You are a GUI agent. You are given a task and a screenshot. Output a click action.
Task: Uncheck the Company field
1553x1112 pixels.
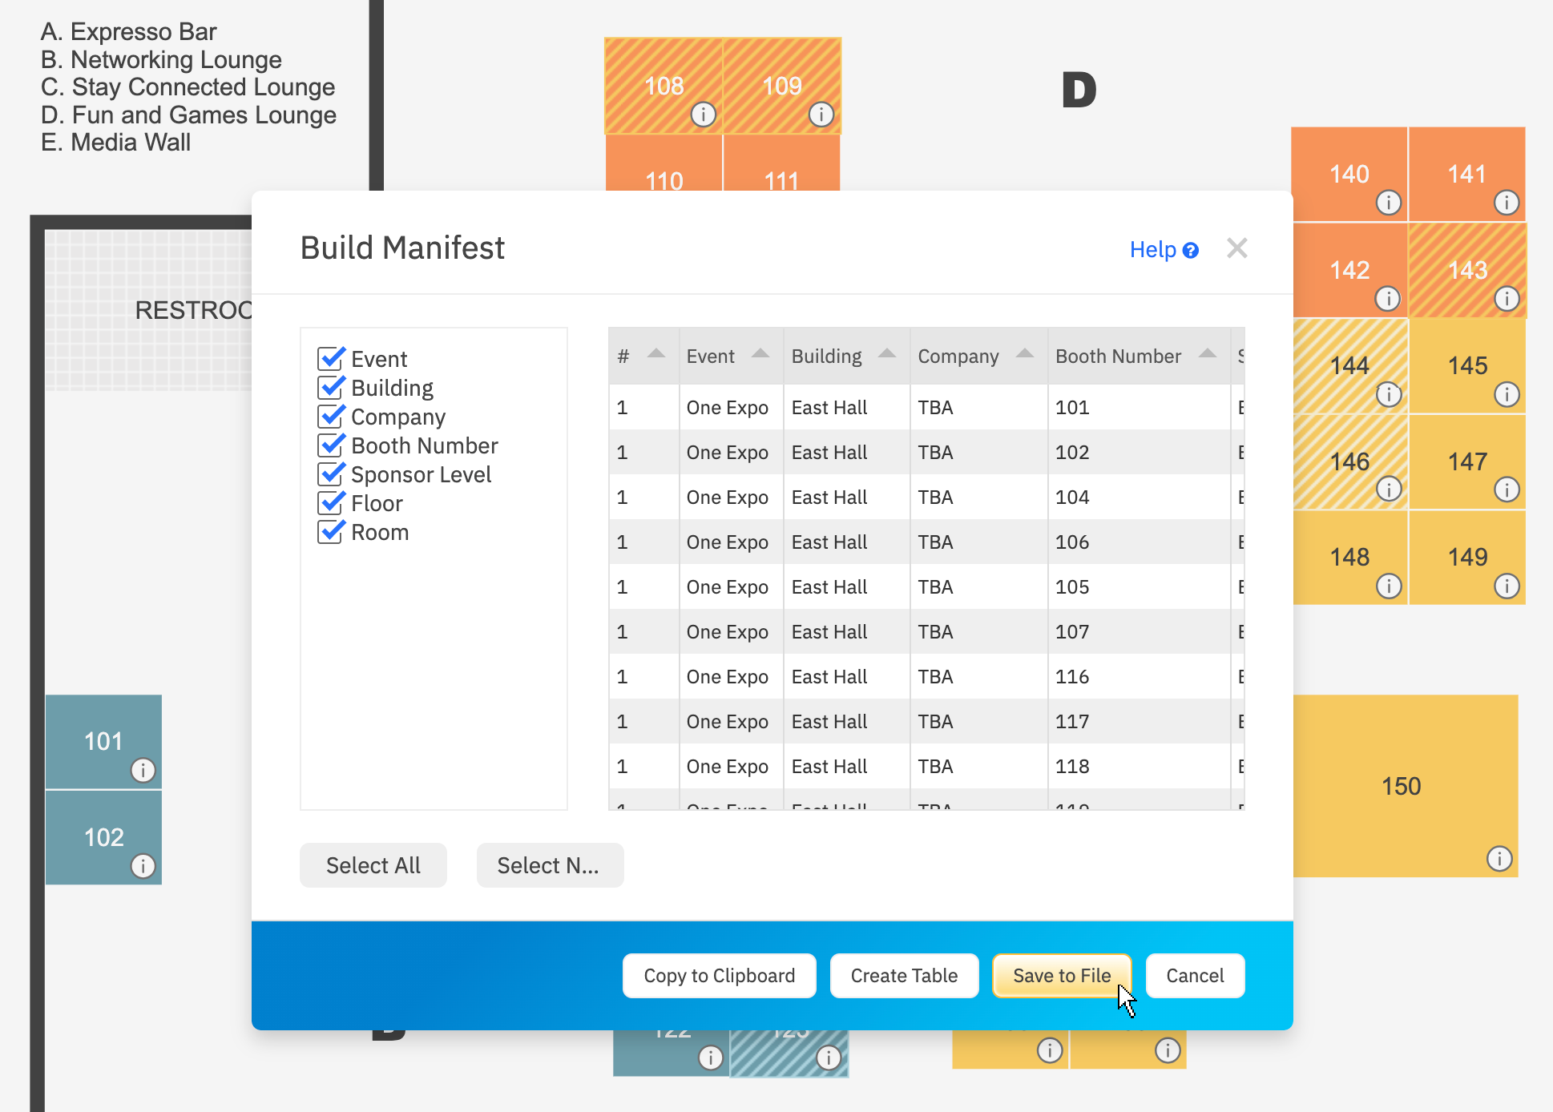pyautogui.click(x=331, y=417)
